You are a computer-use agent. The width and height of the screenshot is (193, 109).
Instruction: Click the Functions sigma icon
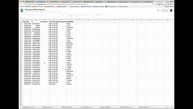[x=107, y=15]
